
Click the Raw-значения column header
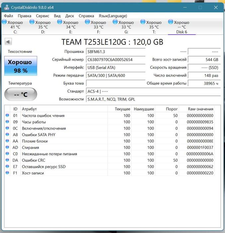tap(197, 109)
